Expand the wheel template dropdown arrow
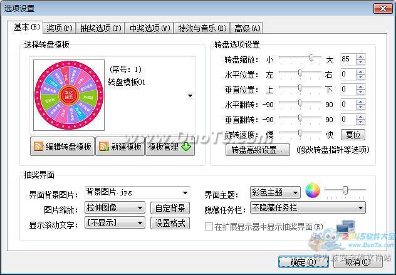The image size is (396, 275). pyautogui.click(x=190, y=96)
